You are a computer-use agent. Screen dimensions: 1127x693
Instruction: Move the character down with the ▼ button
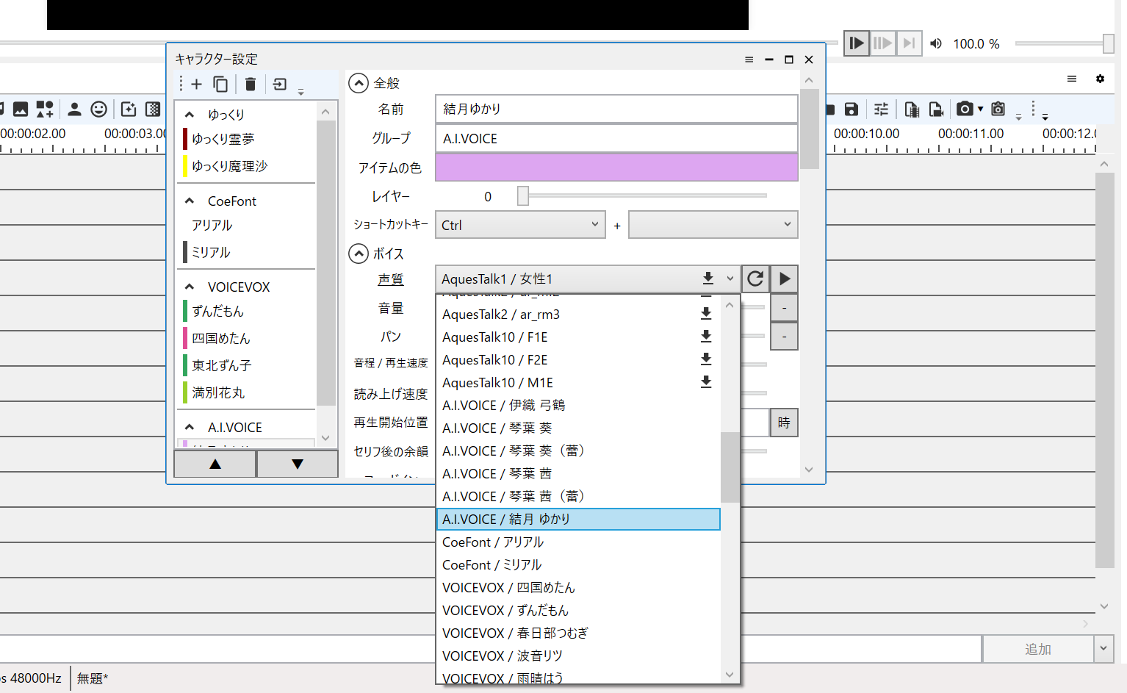298,464
